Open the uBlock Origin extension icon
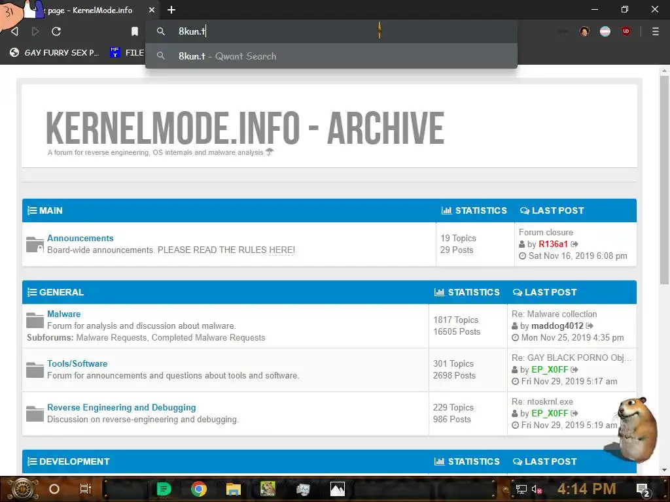 click(626, 31)
